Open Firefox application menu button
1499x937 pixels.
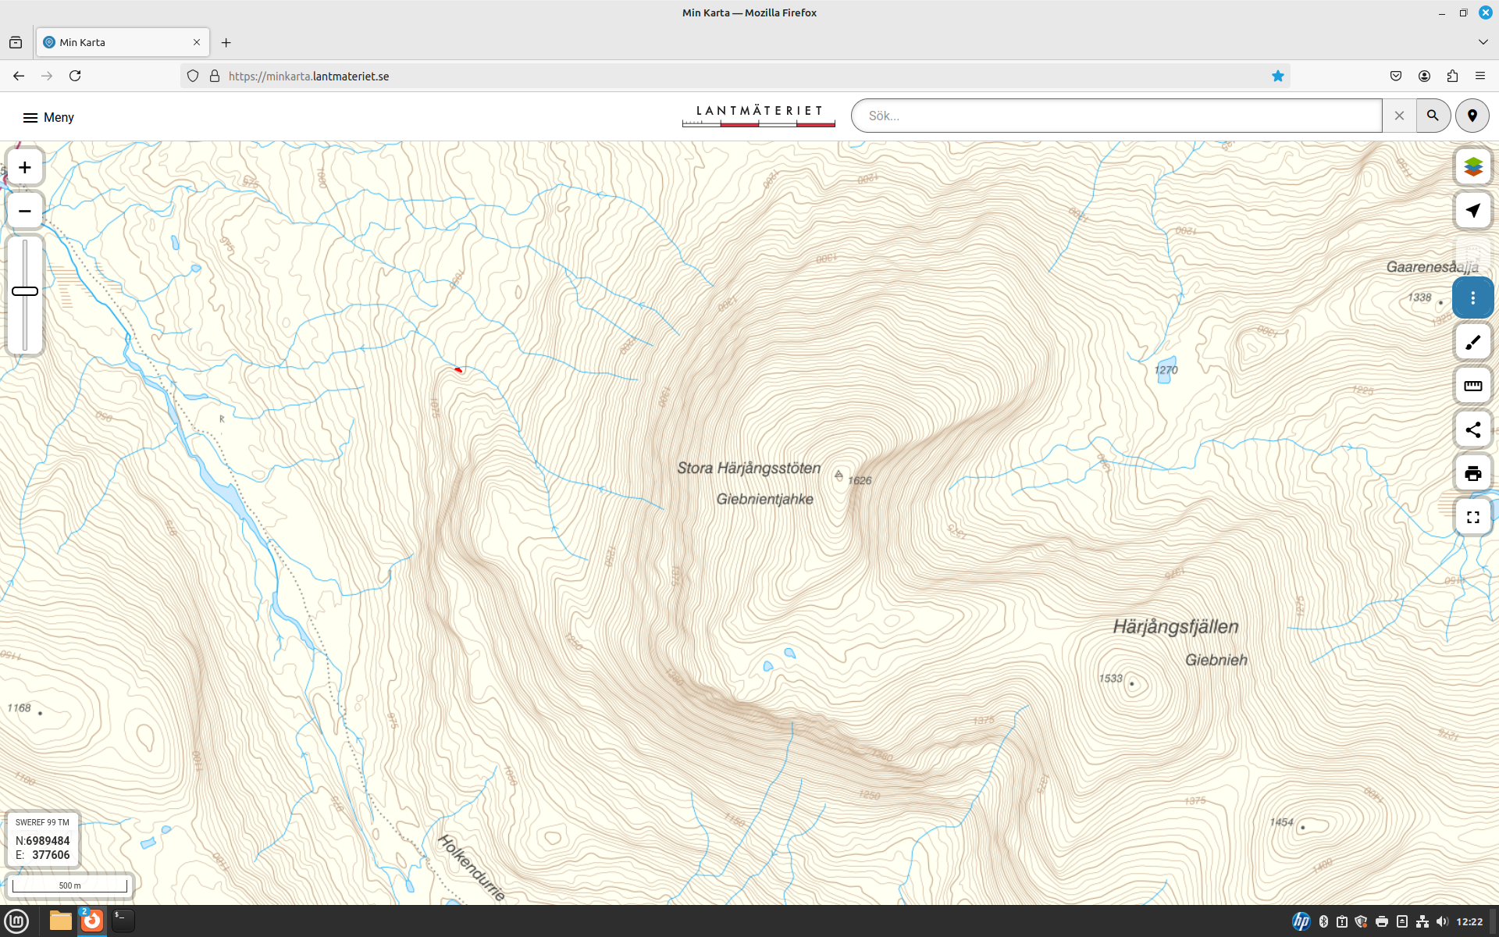[1479, 76]
